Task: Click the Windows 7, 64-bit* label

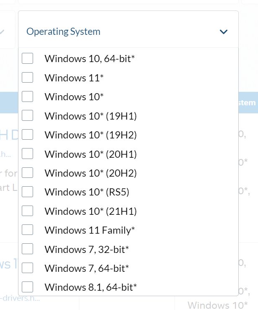Action: 87,268
